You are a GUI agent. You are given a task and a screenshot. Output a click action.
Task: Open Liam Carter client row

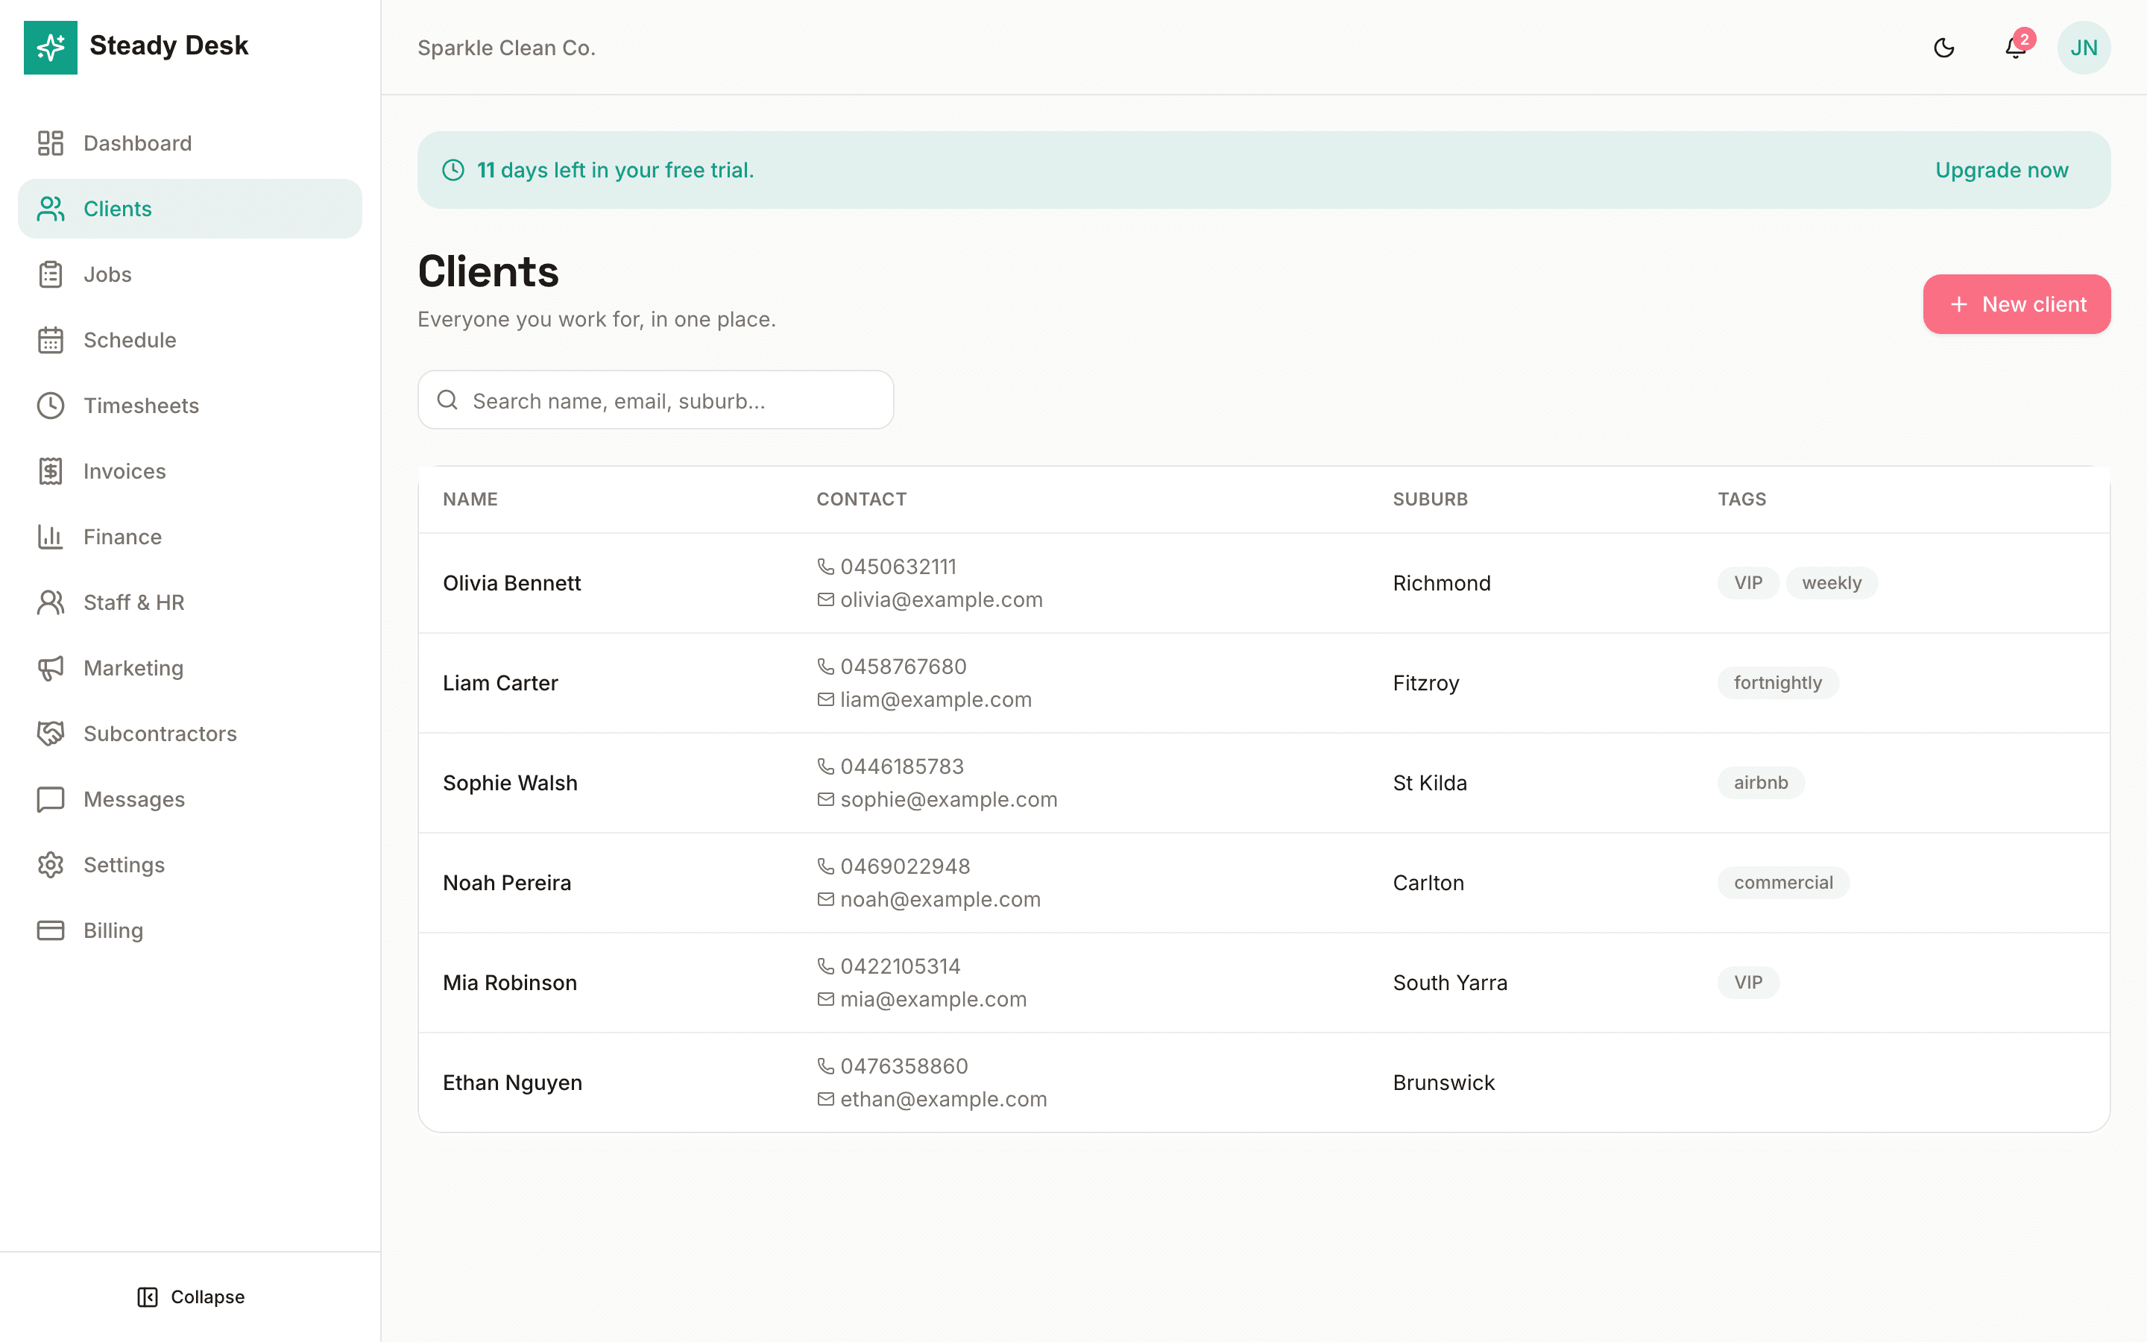click(1264, 684)
